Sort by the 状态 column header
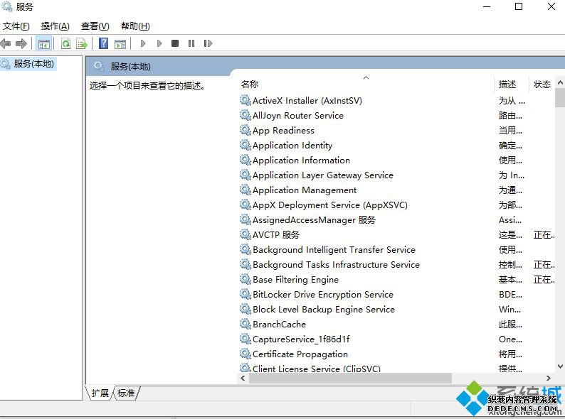The height and width of the screenshot is (419, 565). pyautogui.click(x=542, y=85)
